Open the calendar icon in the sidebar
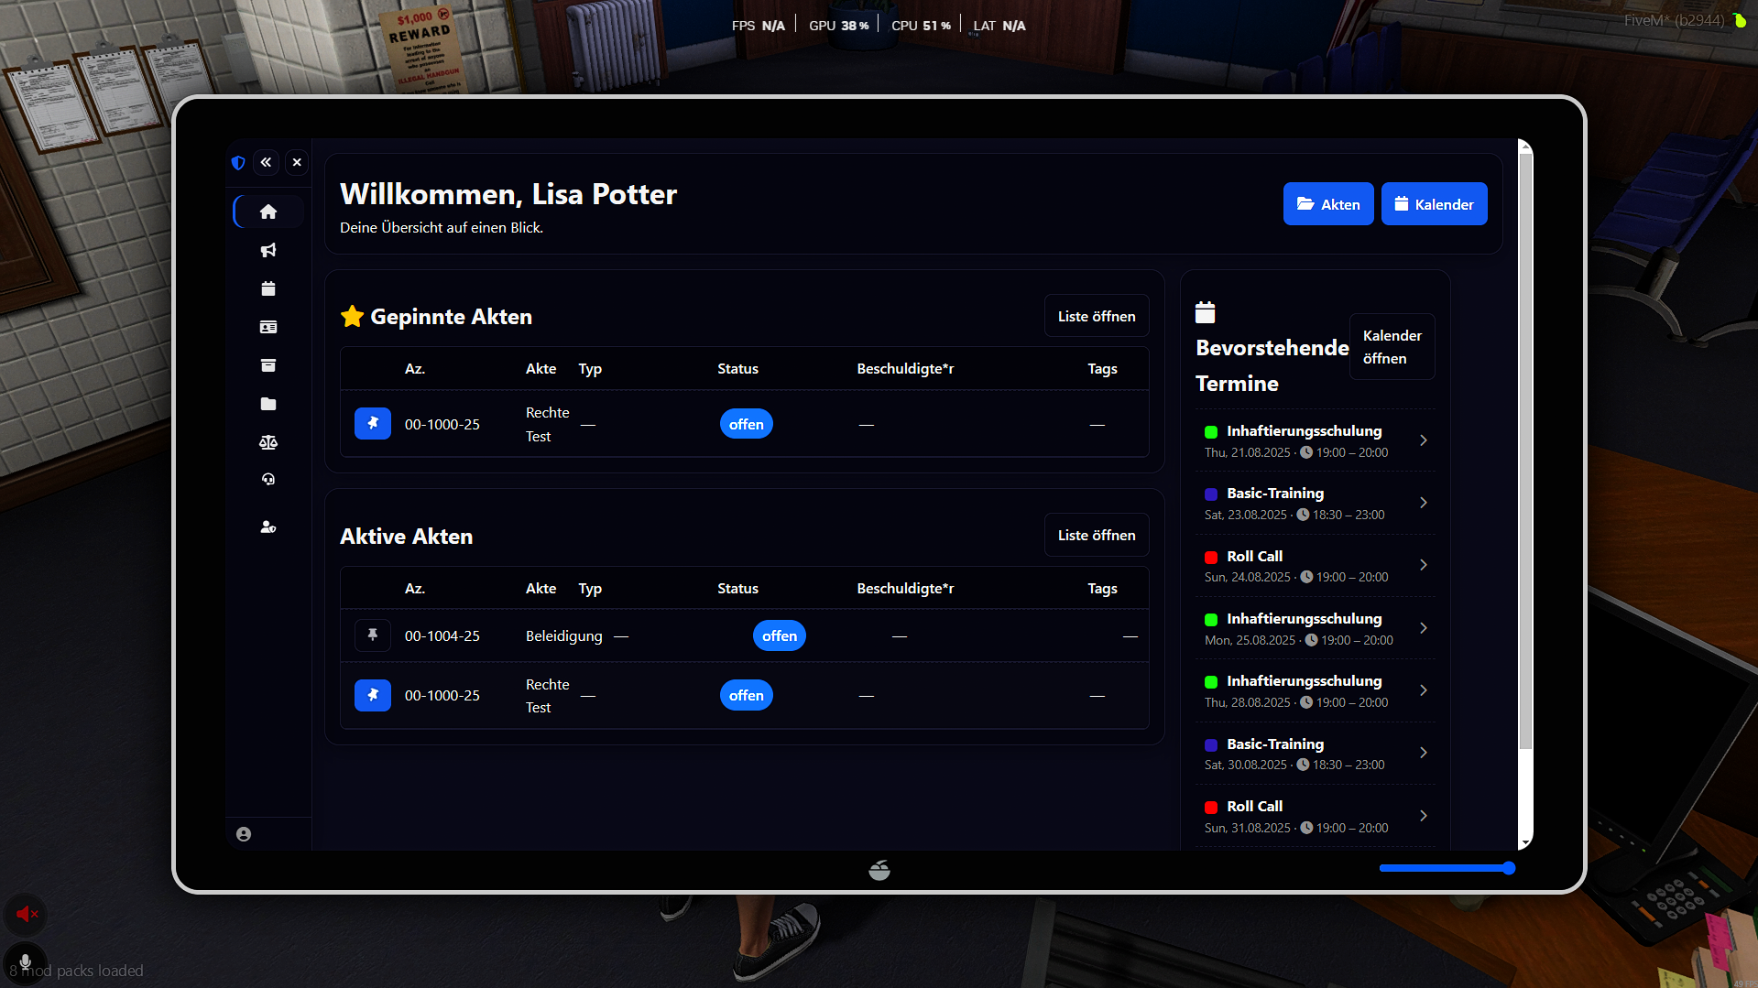The height and width of the screenshot is (988, 1758). [268, 288]
